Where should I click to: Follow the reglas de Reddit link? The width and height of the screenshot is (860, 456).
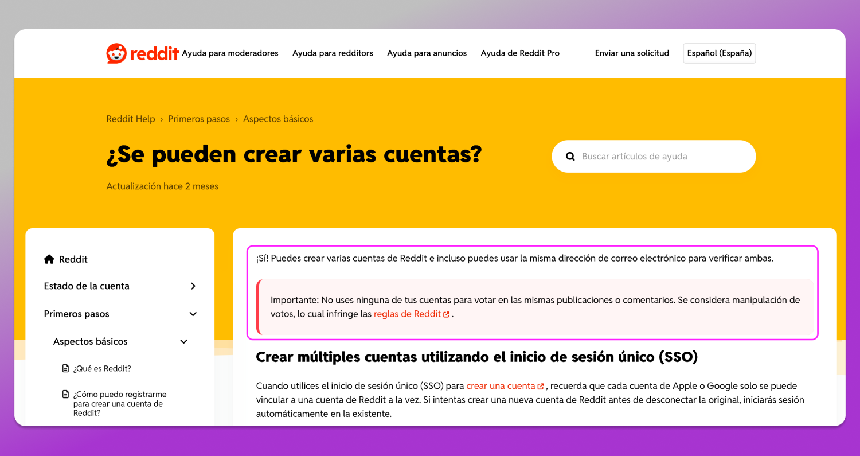(x=408, y=314)
